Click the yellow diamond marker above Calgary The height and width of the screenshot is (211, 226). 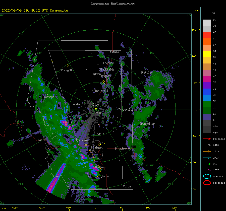99,145
